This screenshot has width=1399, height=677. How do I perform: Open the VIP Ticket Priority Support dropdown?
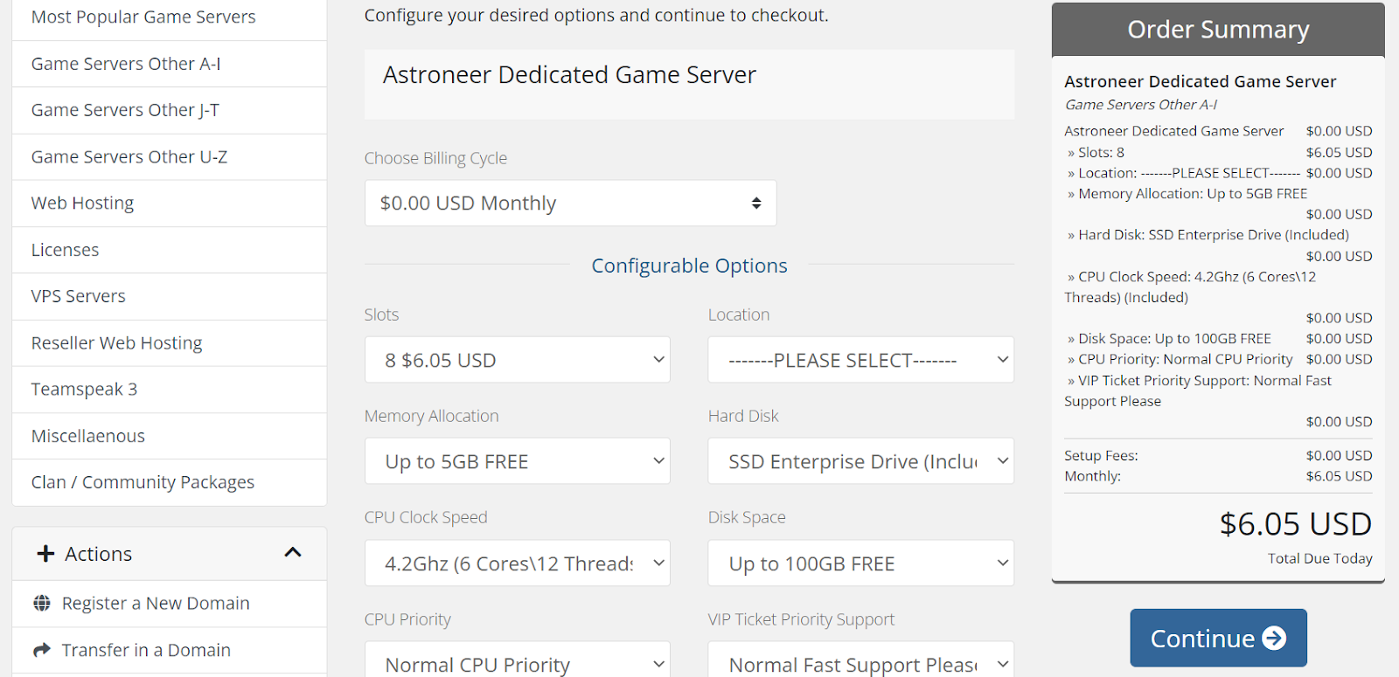[x=861, y=660]
